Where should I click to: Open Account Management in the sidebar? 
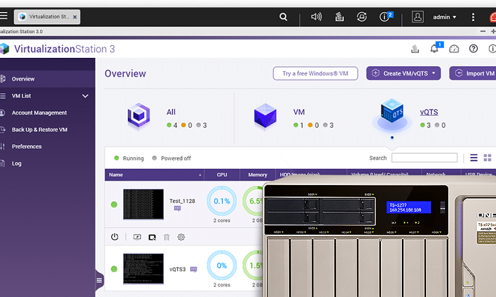[x=48, y=113]
